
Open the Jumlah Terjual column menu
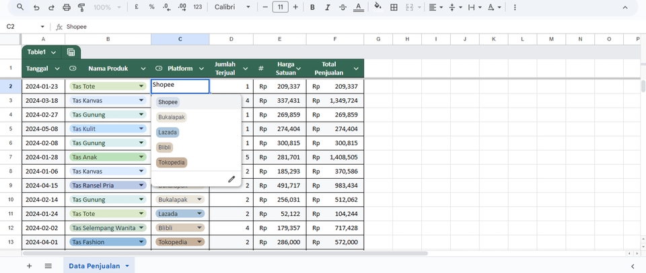[246, 69]
